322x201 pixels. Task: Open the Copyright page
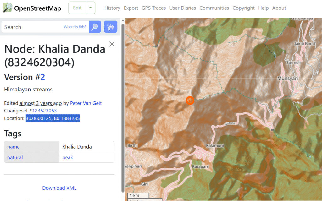click(x=244, y=8)
